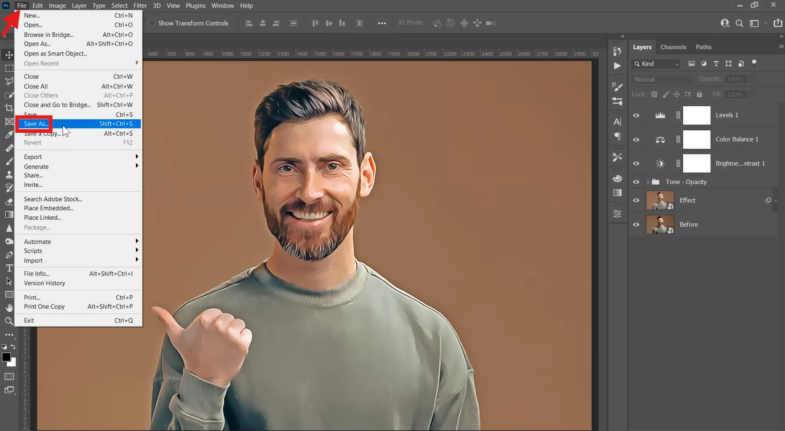Click the Share export icon at top right
Screen dimensions: 785x431
click(x=778, y=23)
